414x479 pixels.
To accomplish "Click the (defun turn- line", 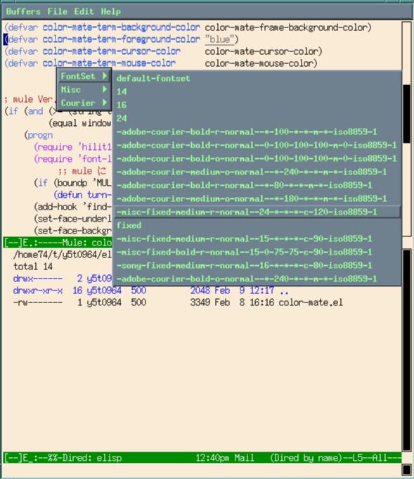I will coord(82,195).
